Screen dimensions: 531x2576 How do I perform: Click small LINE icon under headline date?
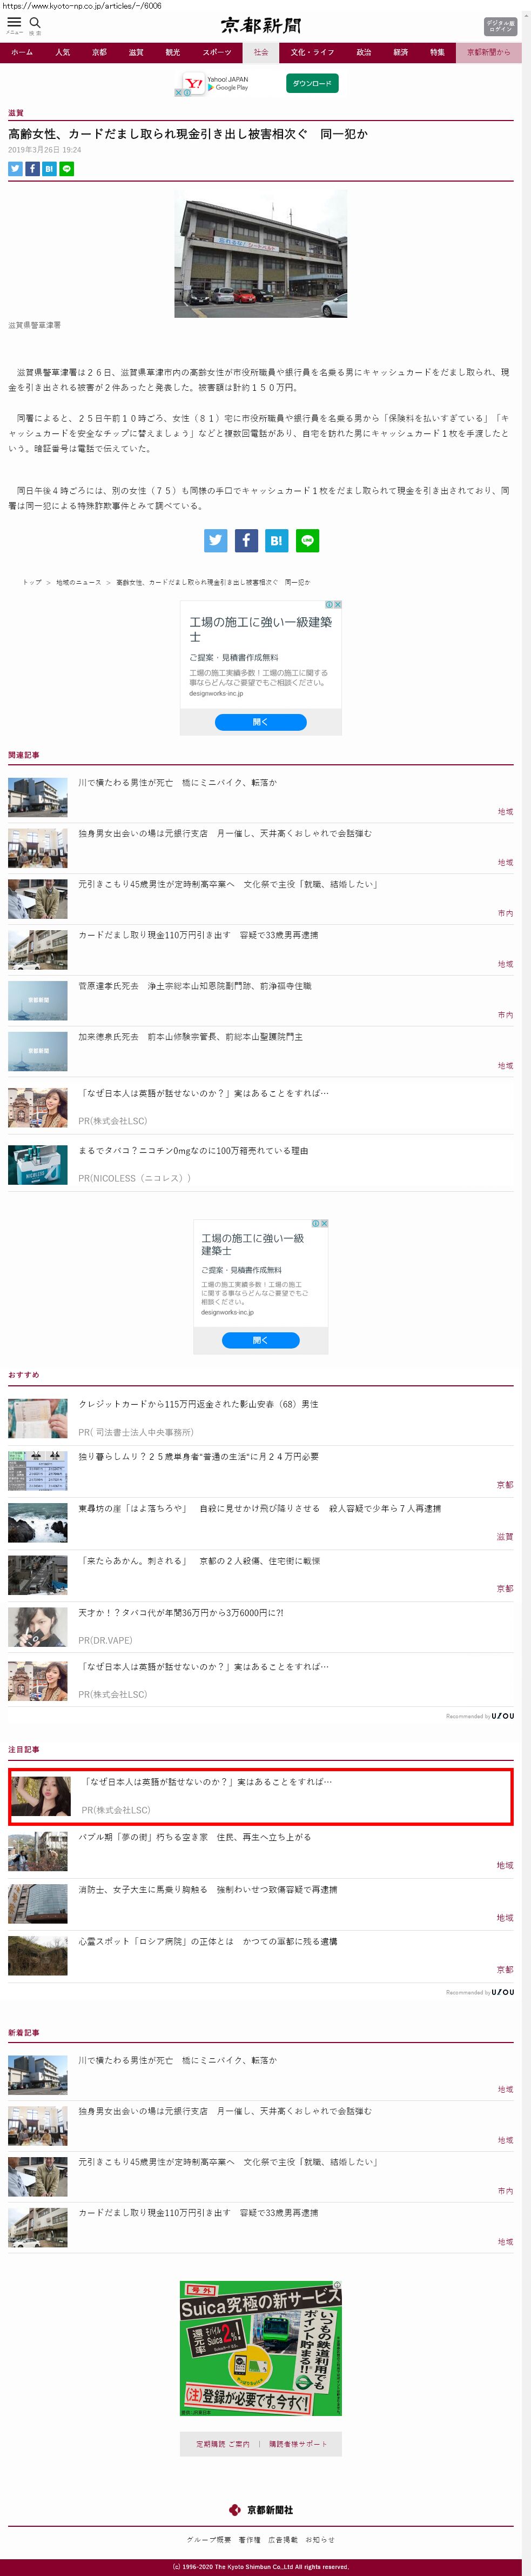67,169
